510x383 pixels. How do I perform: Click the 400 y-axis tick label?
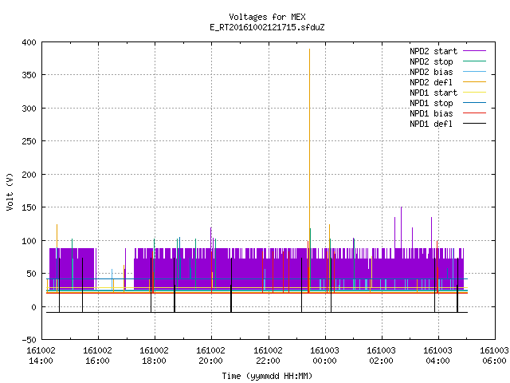coord(29,42)
